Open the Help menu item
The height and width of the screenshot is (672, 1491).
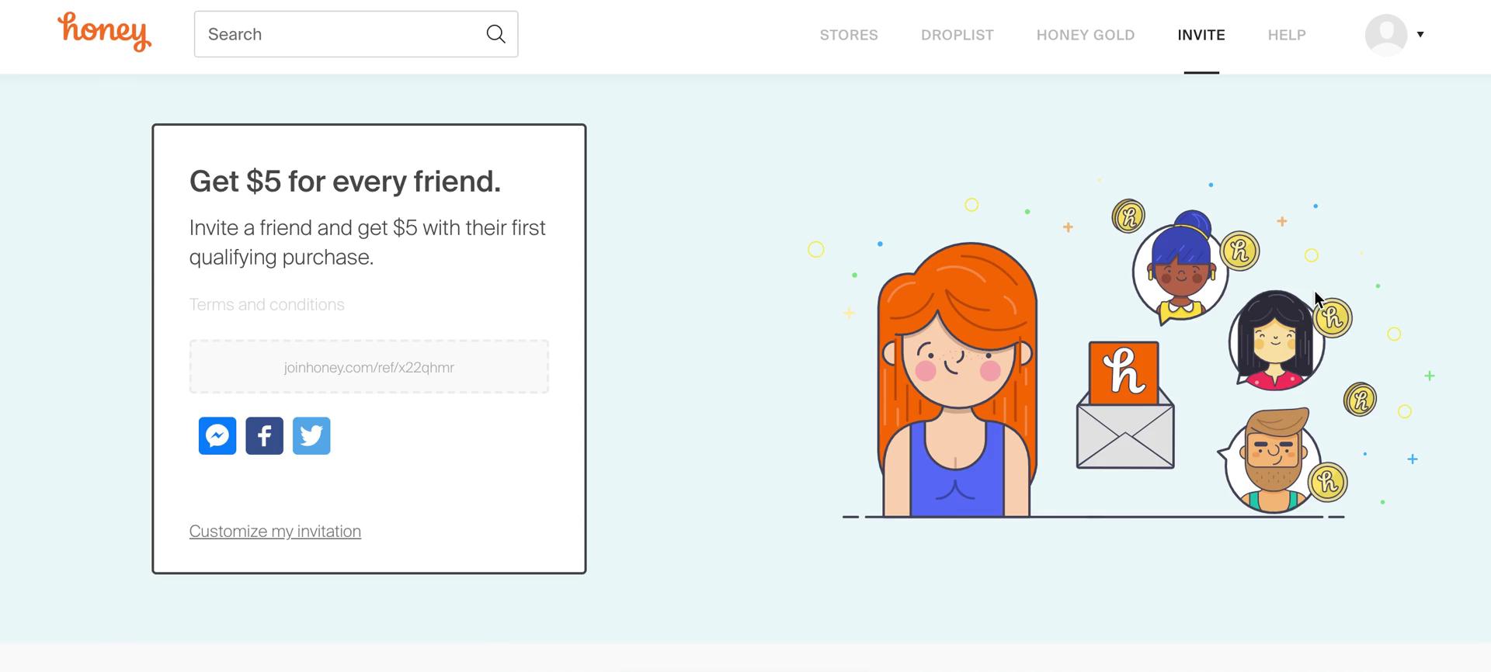pos(1287,35)
